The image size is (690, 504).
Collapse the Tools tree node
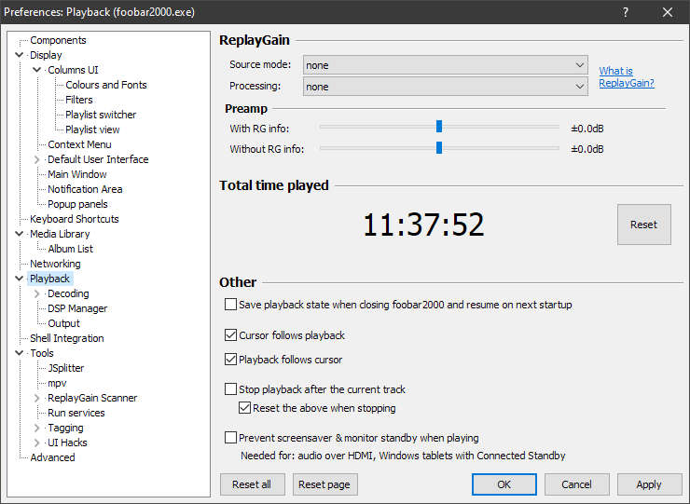click(x=20, y=353)
